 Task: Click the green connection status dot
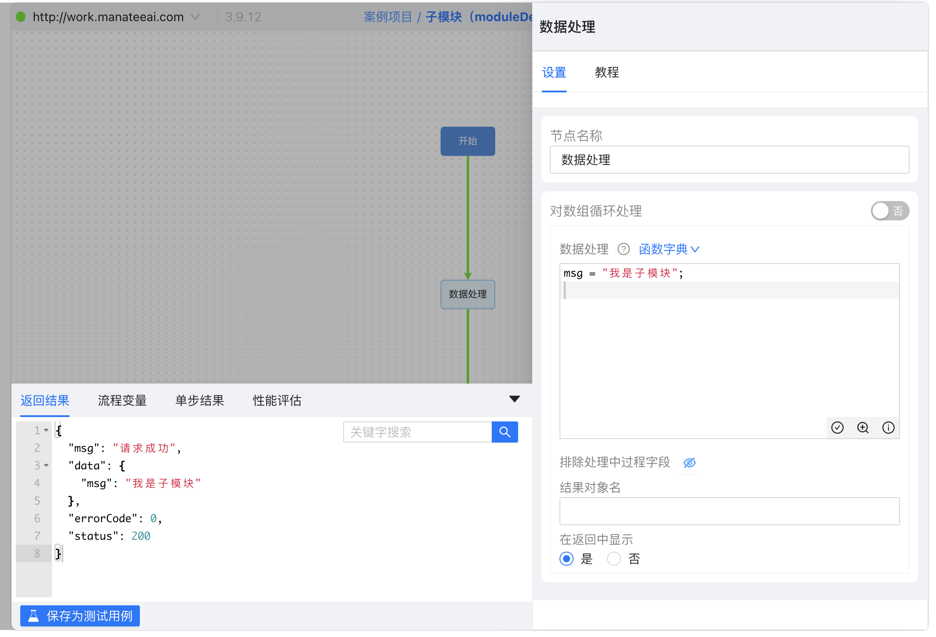(x=21, y=17)
